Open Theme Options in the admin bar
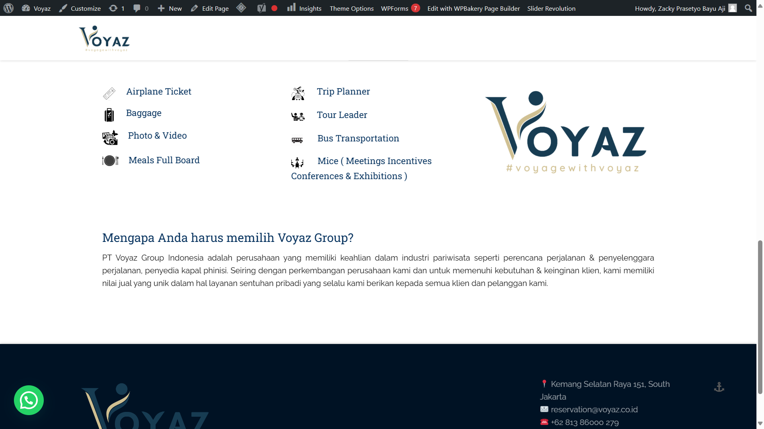764x429 pixels. point(351,8)
